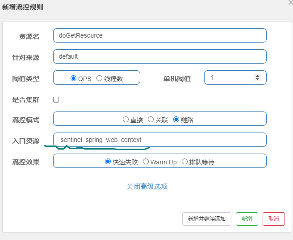Tick the 是否集群 checkbox

[56, 100]
